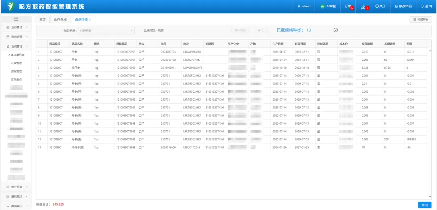Click the admin user icon
This screenshot has height=210, width=437.
click(x=299, y=6)
